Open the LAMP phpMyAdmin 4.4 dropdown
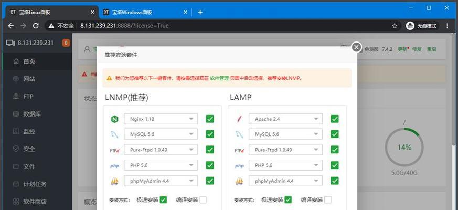Screen dimensions: 458x210 pos(286,181)
